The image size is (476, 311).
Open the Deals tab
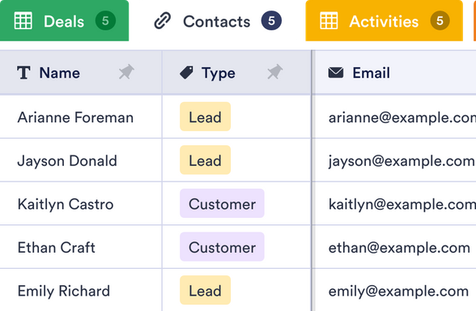[65, 21]
